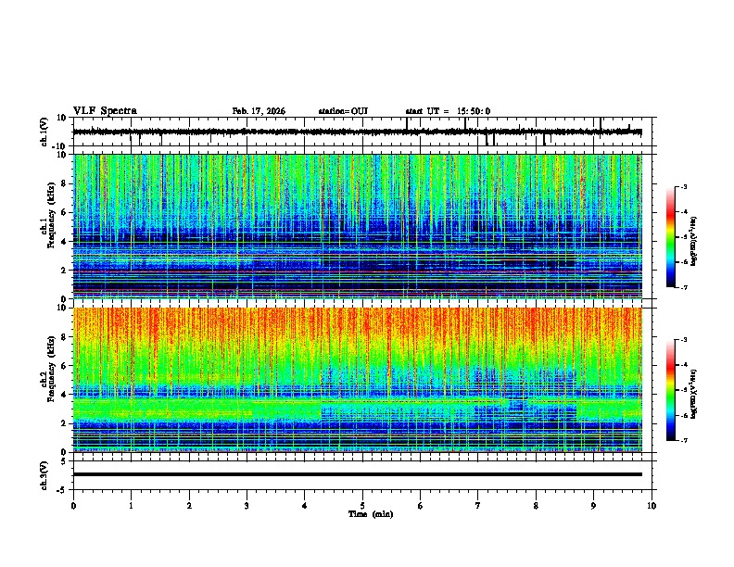Click the ch.2 "Frequency (kHz)" axis label
The height and width of the screenshot is (567, 734).
tap(51, 369)
